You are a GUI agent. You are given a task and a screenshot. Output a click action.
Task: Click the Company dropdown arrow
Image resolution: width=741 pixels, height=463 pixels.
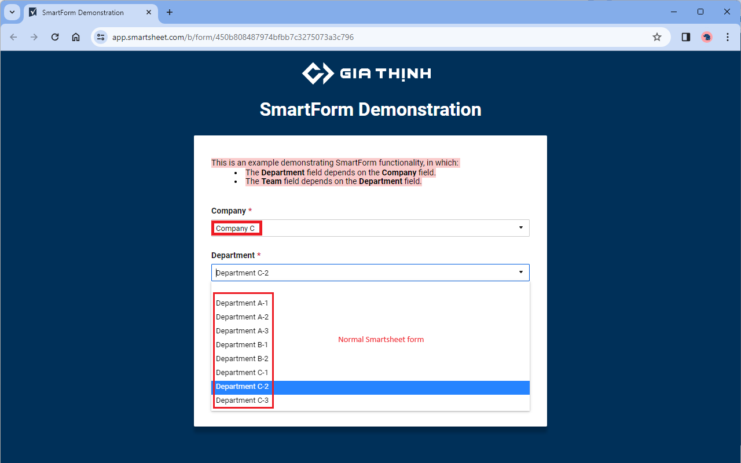click(520, 227)
